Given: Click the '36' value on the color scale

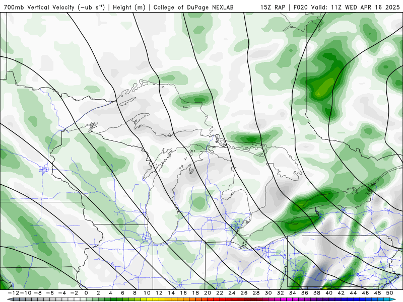Looking at the screenshot, I should [x=305, y=293].
